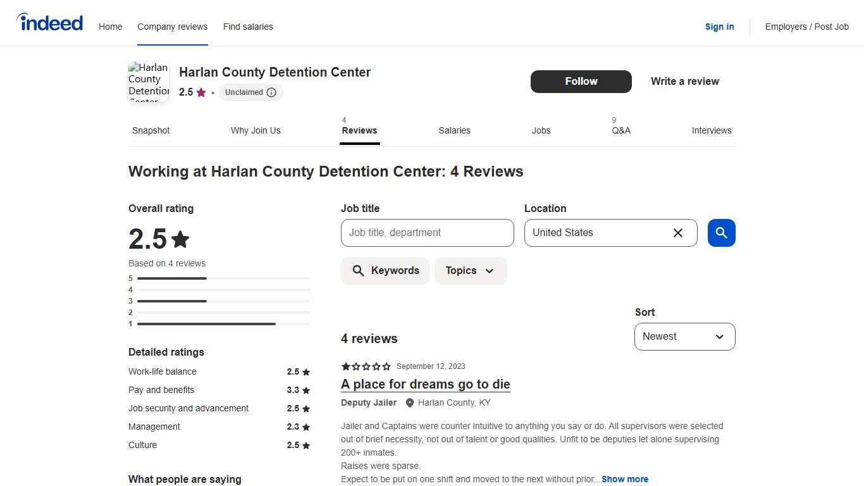Image resolution: width=864 pixels, height=486 pixels.
Task: Open the Keywords search filter
Action: pyautogui.click(x=385, y=270)
